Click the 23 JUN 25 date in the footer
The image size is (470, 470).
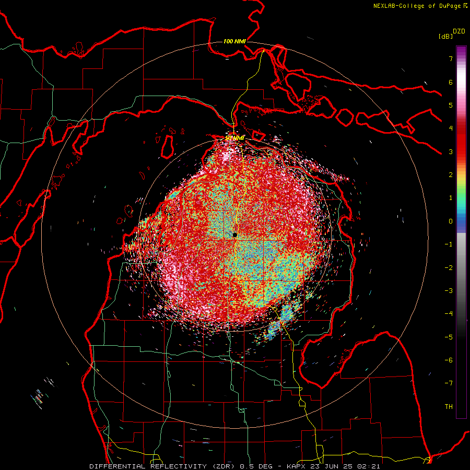332,466
